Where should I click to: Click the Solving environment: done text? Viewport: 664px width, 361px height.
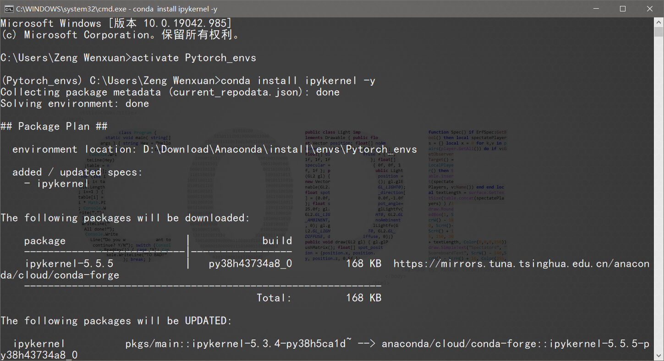point(74,103)
